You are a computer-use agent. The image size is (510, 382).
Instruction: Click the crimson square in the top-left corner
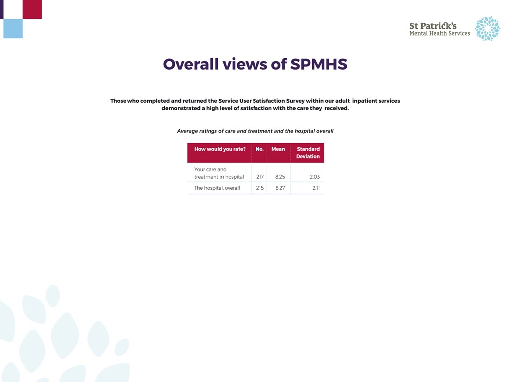pos(32,9)
